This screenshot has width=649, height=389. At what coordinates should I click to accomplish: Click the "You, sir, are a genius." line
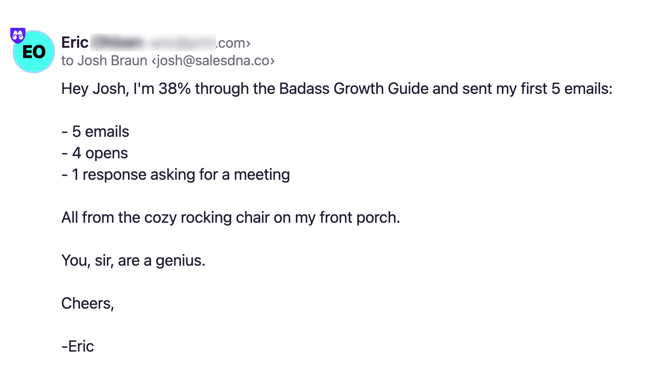133,261
